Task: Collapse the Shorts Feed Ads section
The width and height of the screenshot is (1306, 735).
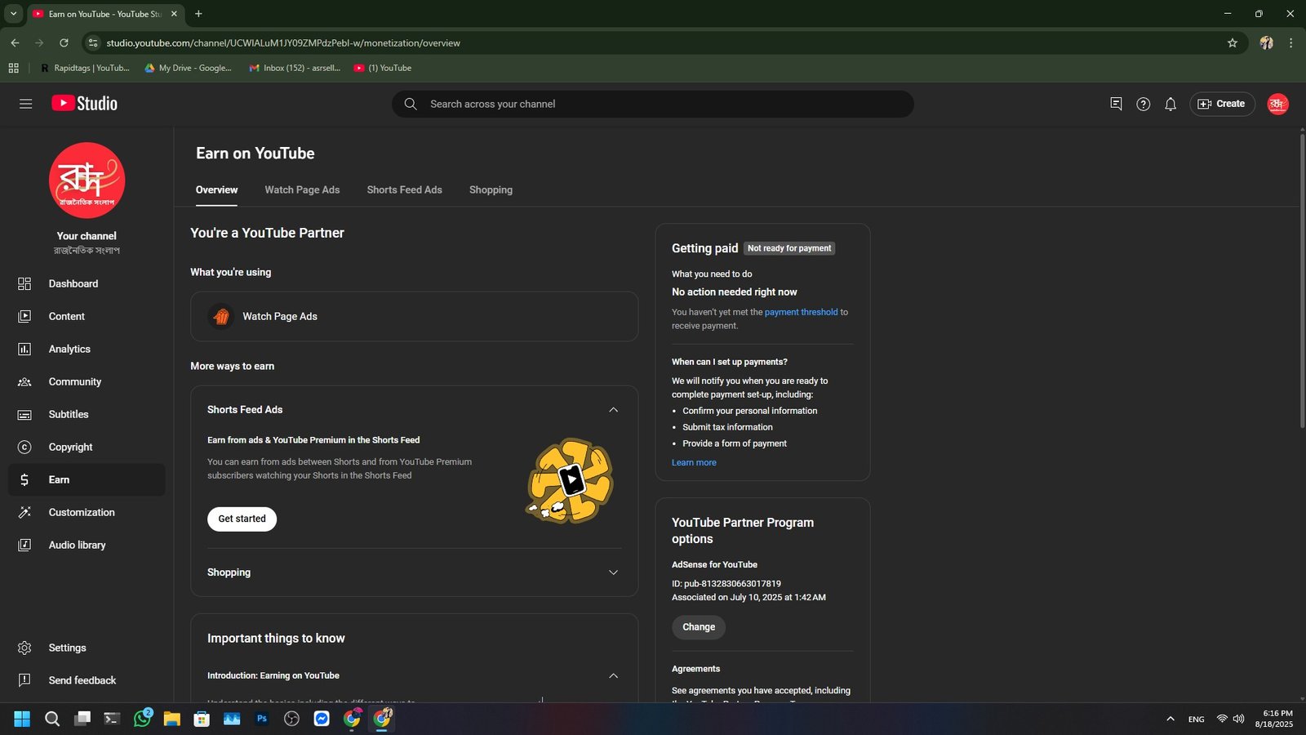Action: [x=613, y=410]
